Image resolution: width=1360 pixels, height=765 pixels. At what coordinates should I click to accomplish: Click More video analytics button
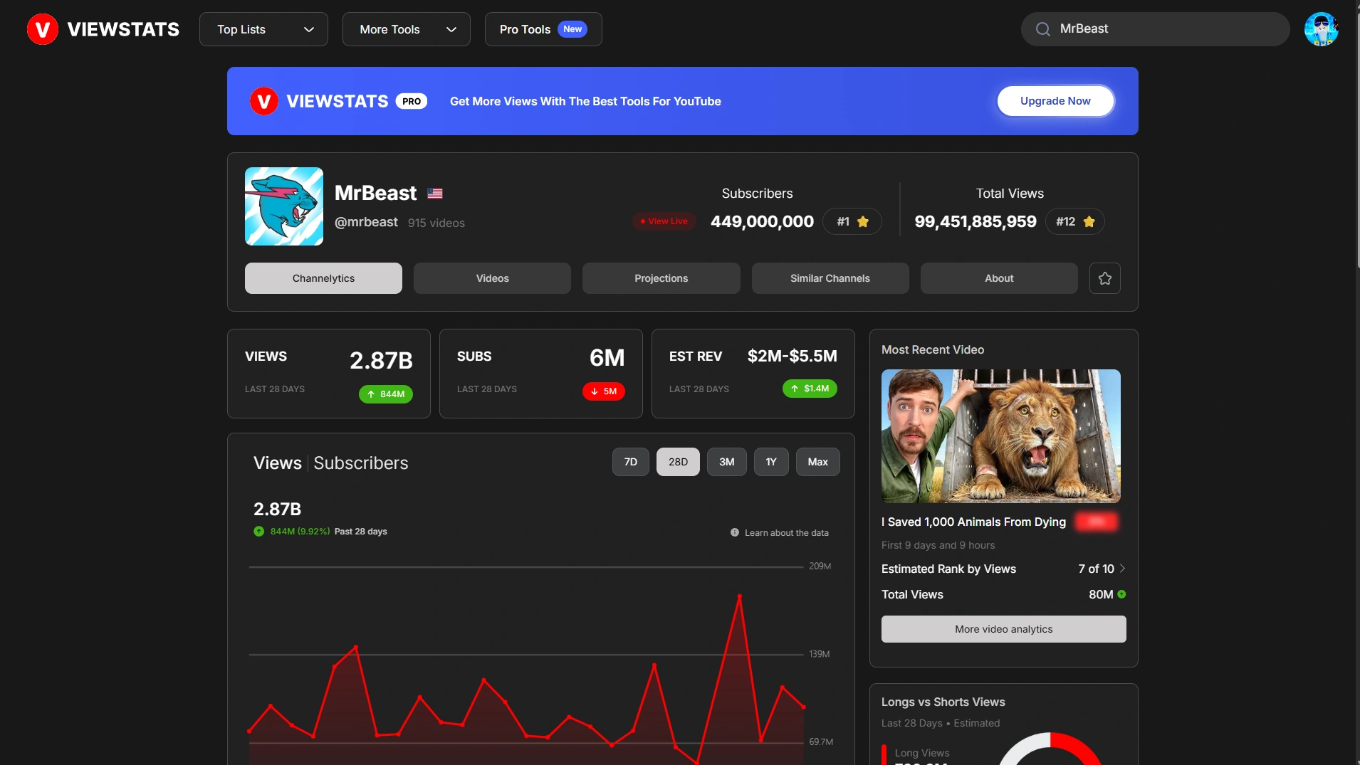1004,629
